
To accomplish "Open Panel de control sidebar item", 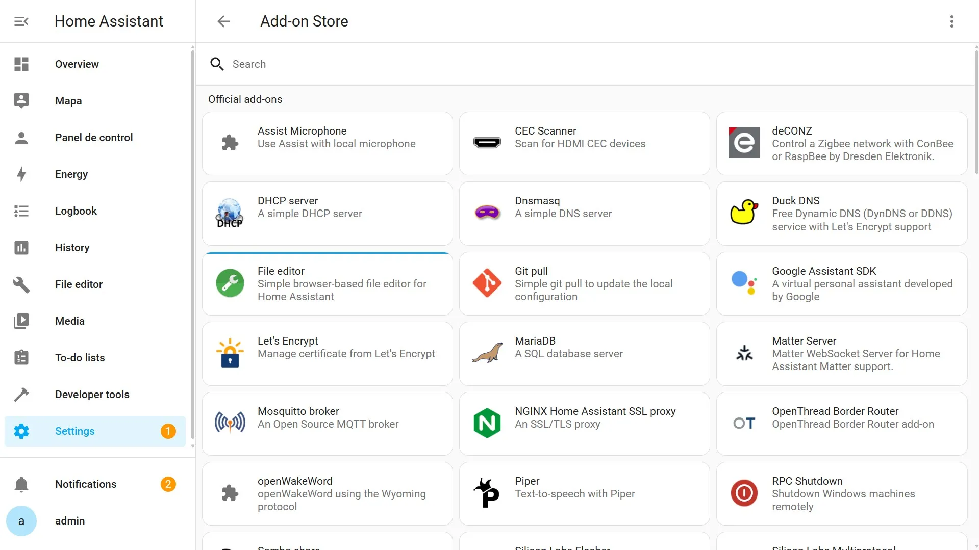I will pos(95,138).
